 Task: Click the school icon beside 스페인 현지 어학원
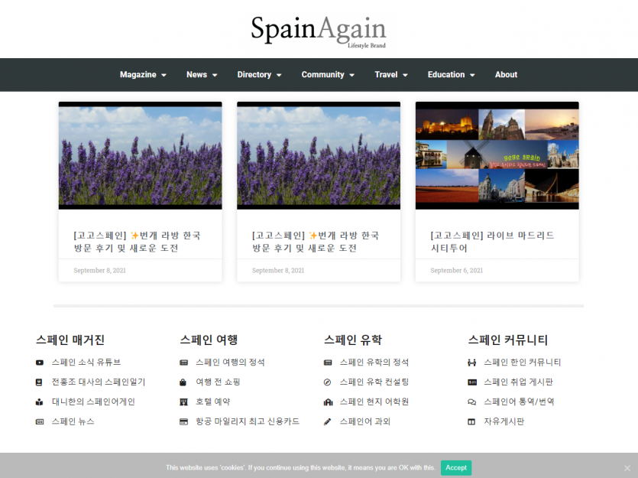click(x=326, y=402)
